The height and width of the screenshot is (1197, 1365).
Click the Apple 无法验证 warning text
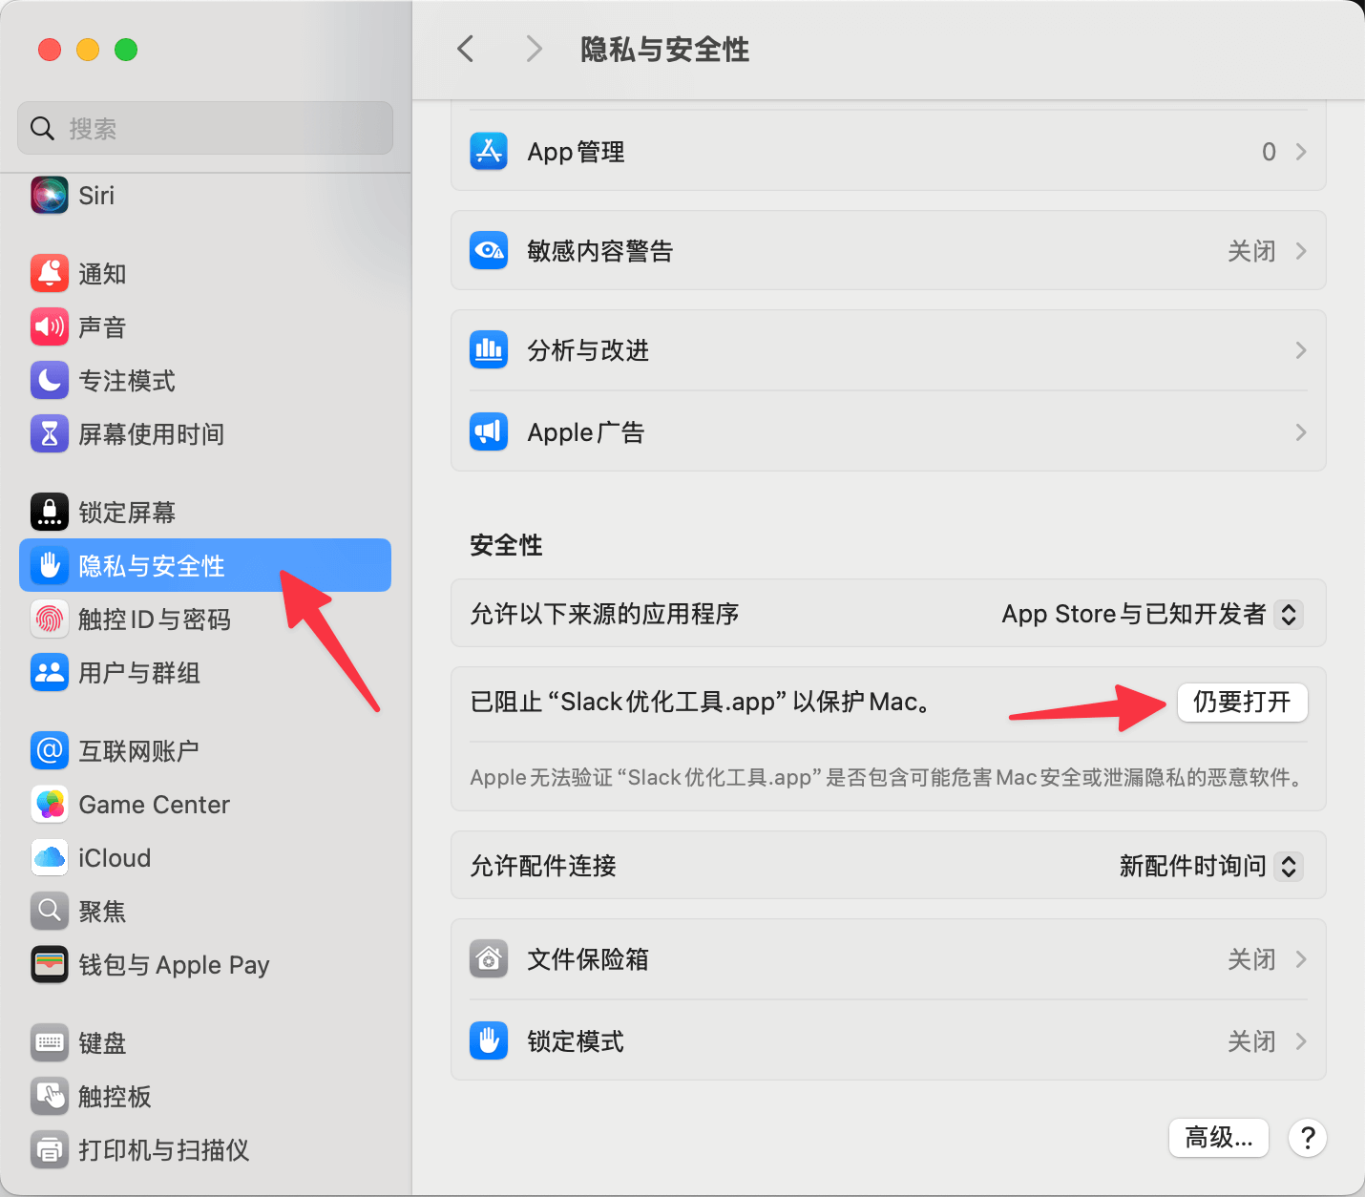(x=888, y=777)
